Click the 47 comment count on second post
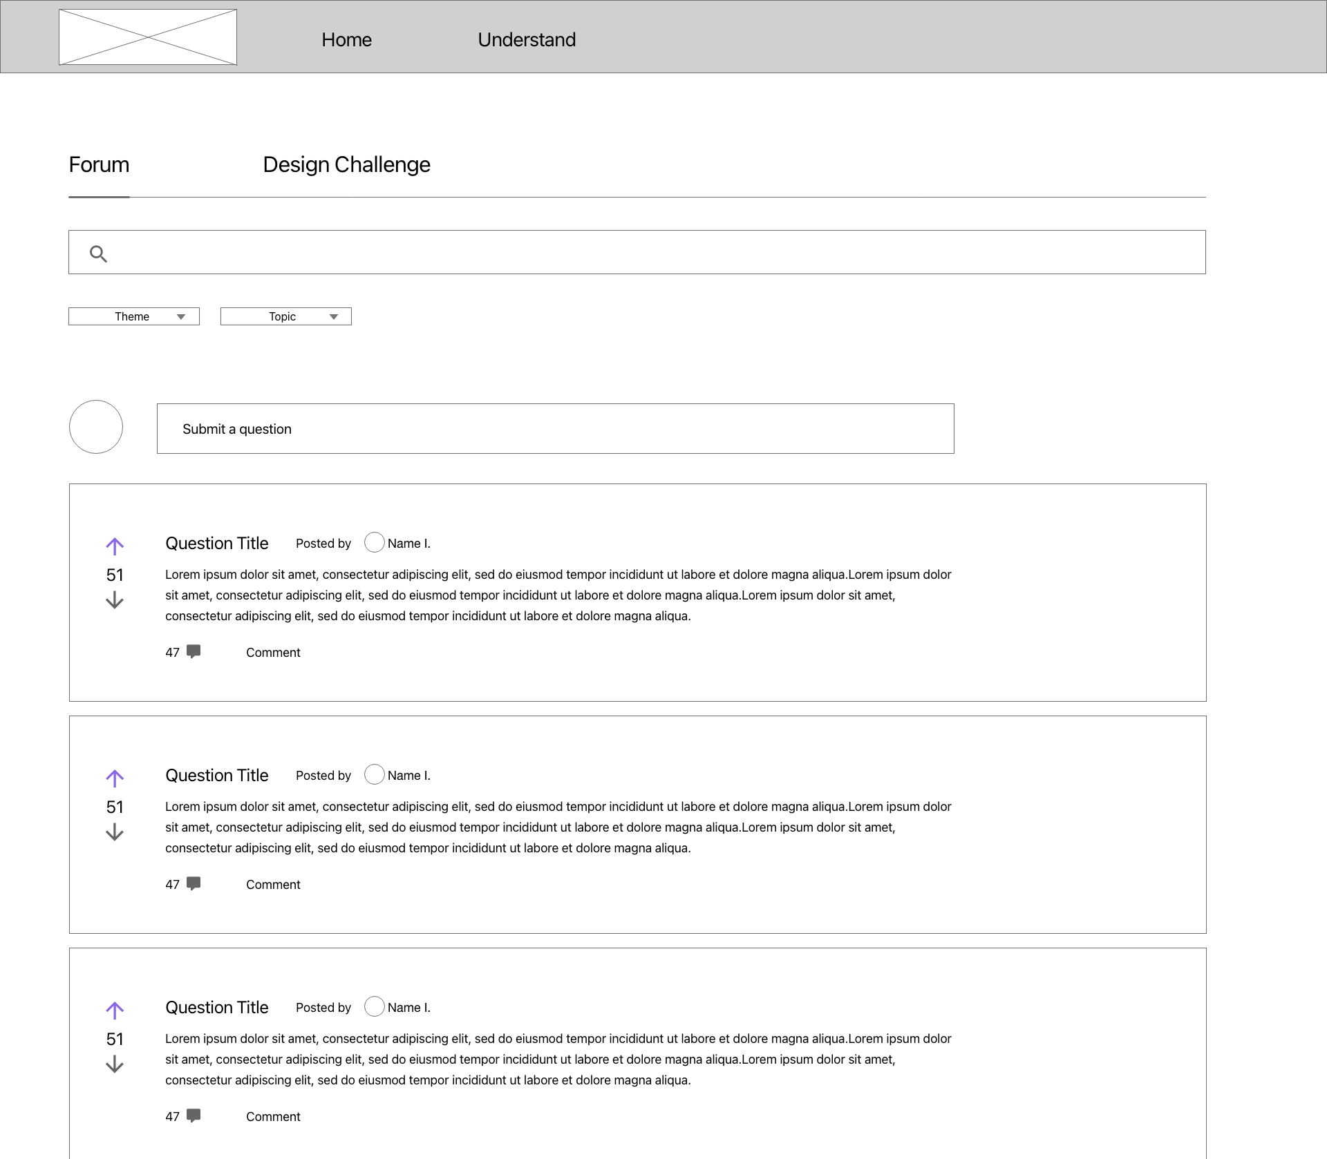The height and width of the screenshot is (1159, 1327). (172, 885)
